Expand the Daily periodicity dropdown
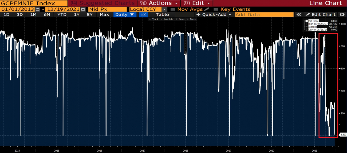 point(125,15)
